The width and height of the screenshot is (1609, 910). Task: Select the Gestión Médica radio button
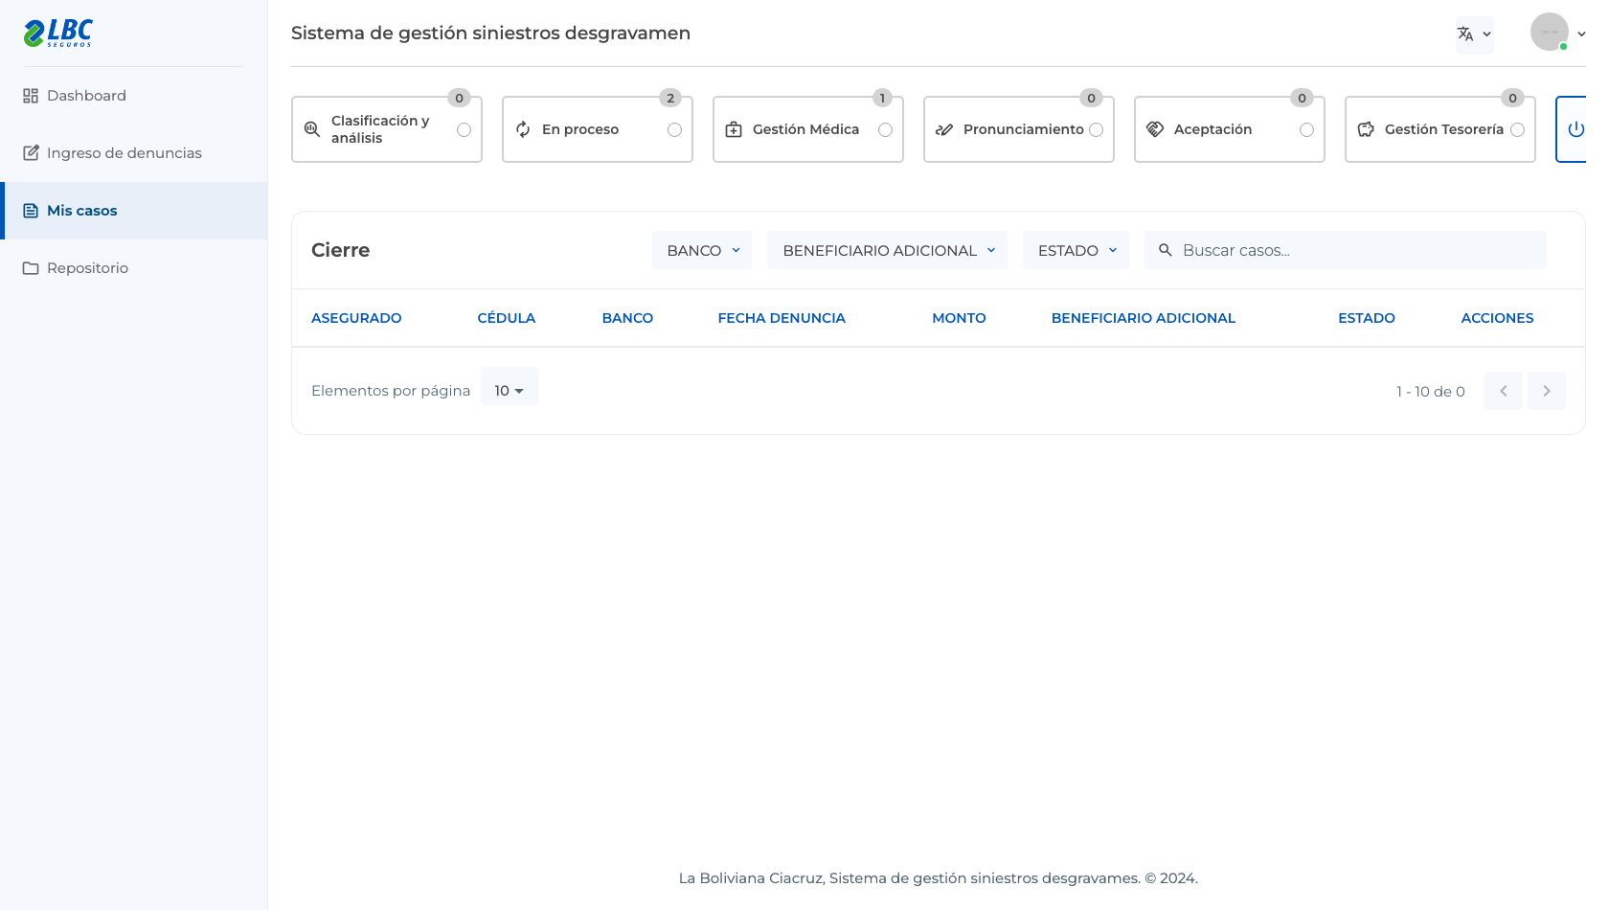point(885,129)
